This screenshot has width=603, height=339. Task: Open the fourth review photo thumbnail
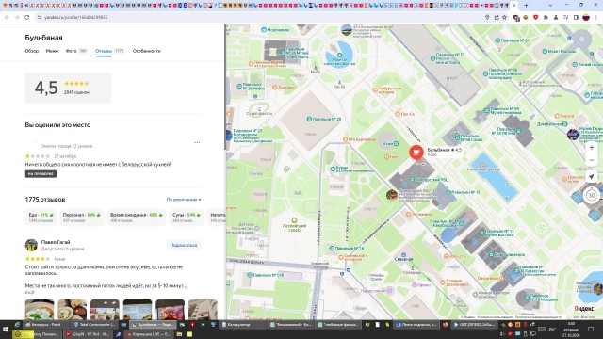coord(138,309)
